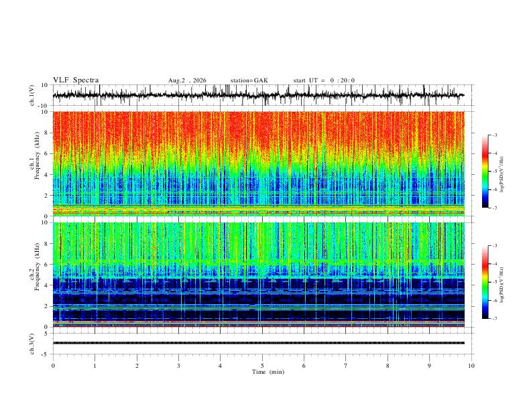
Task: Click inside the ch.2 spectrogram panel
Action: [258, 275]
